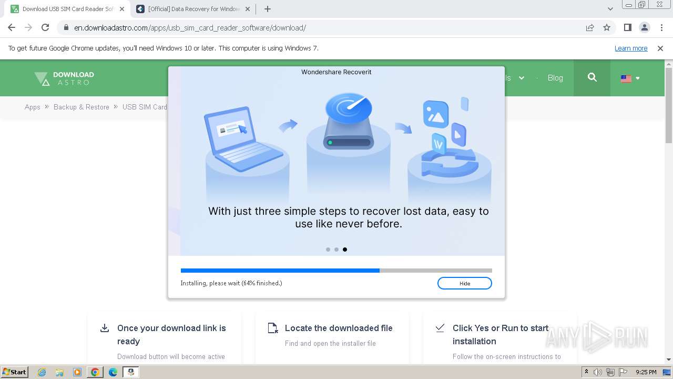
Task: Close the USB SIM Card Reader tab
Action: click(x=121, y=9)
